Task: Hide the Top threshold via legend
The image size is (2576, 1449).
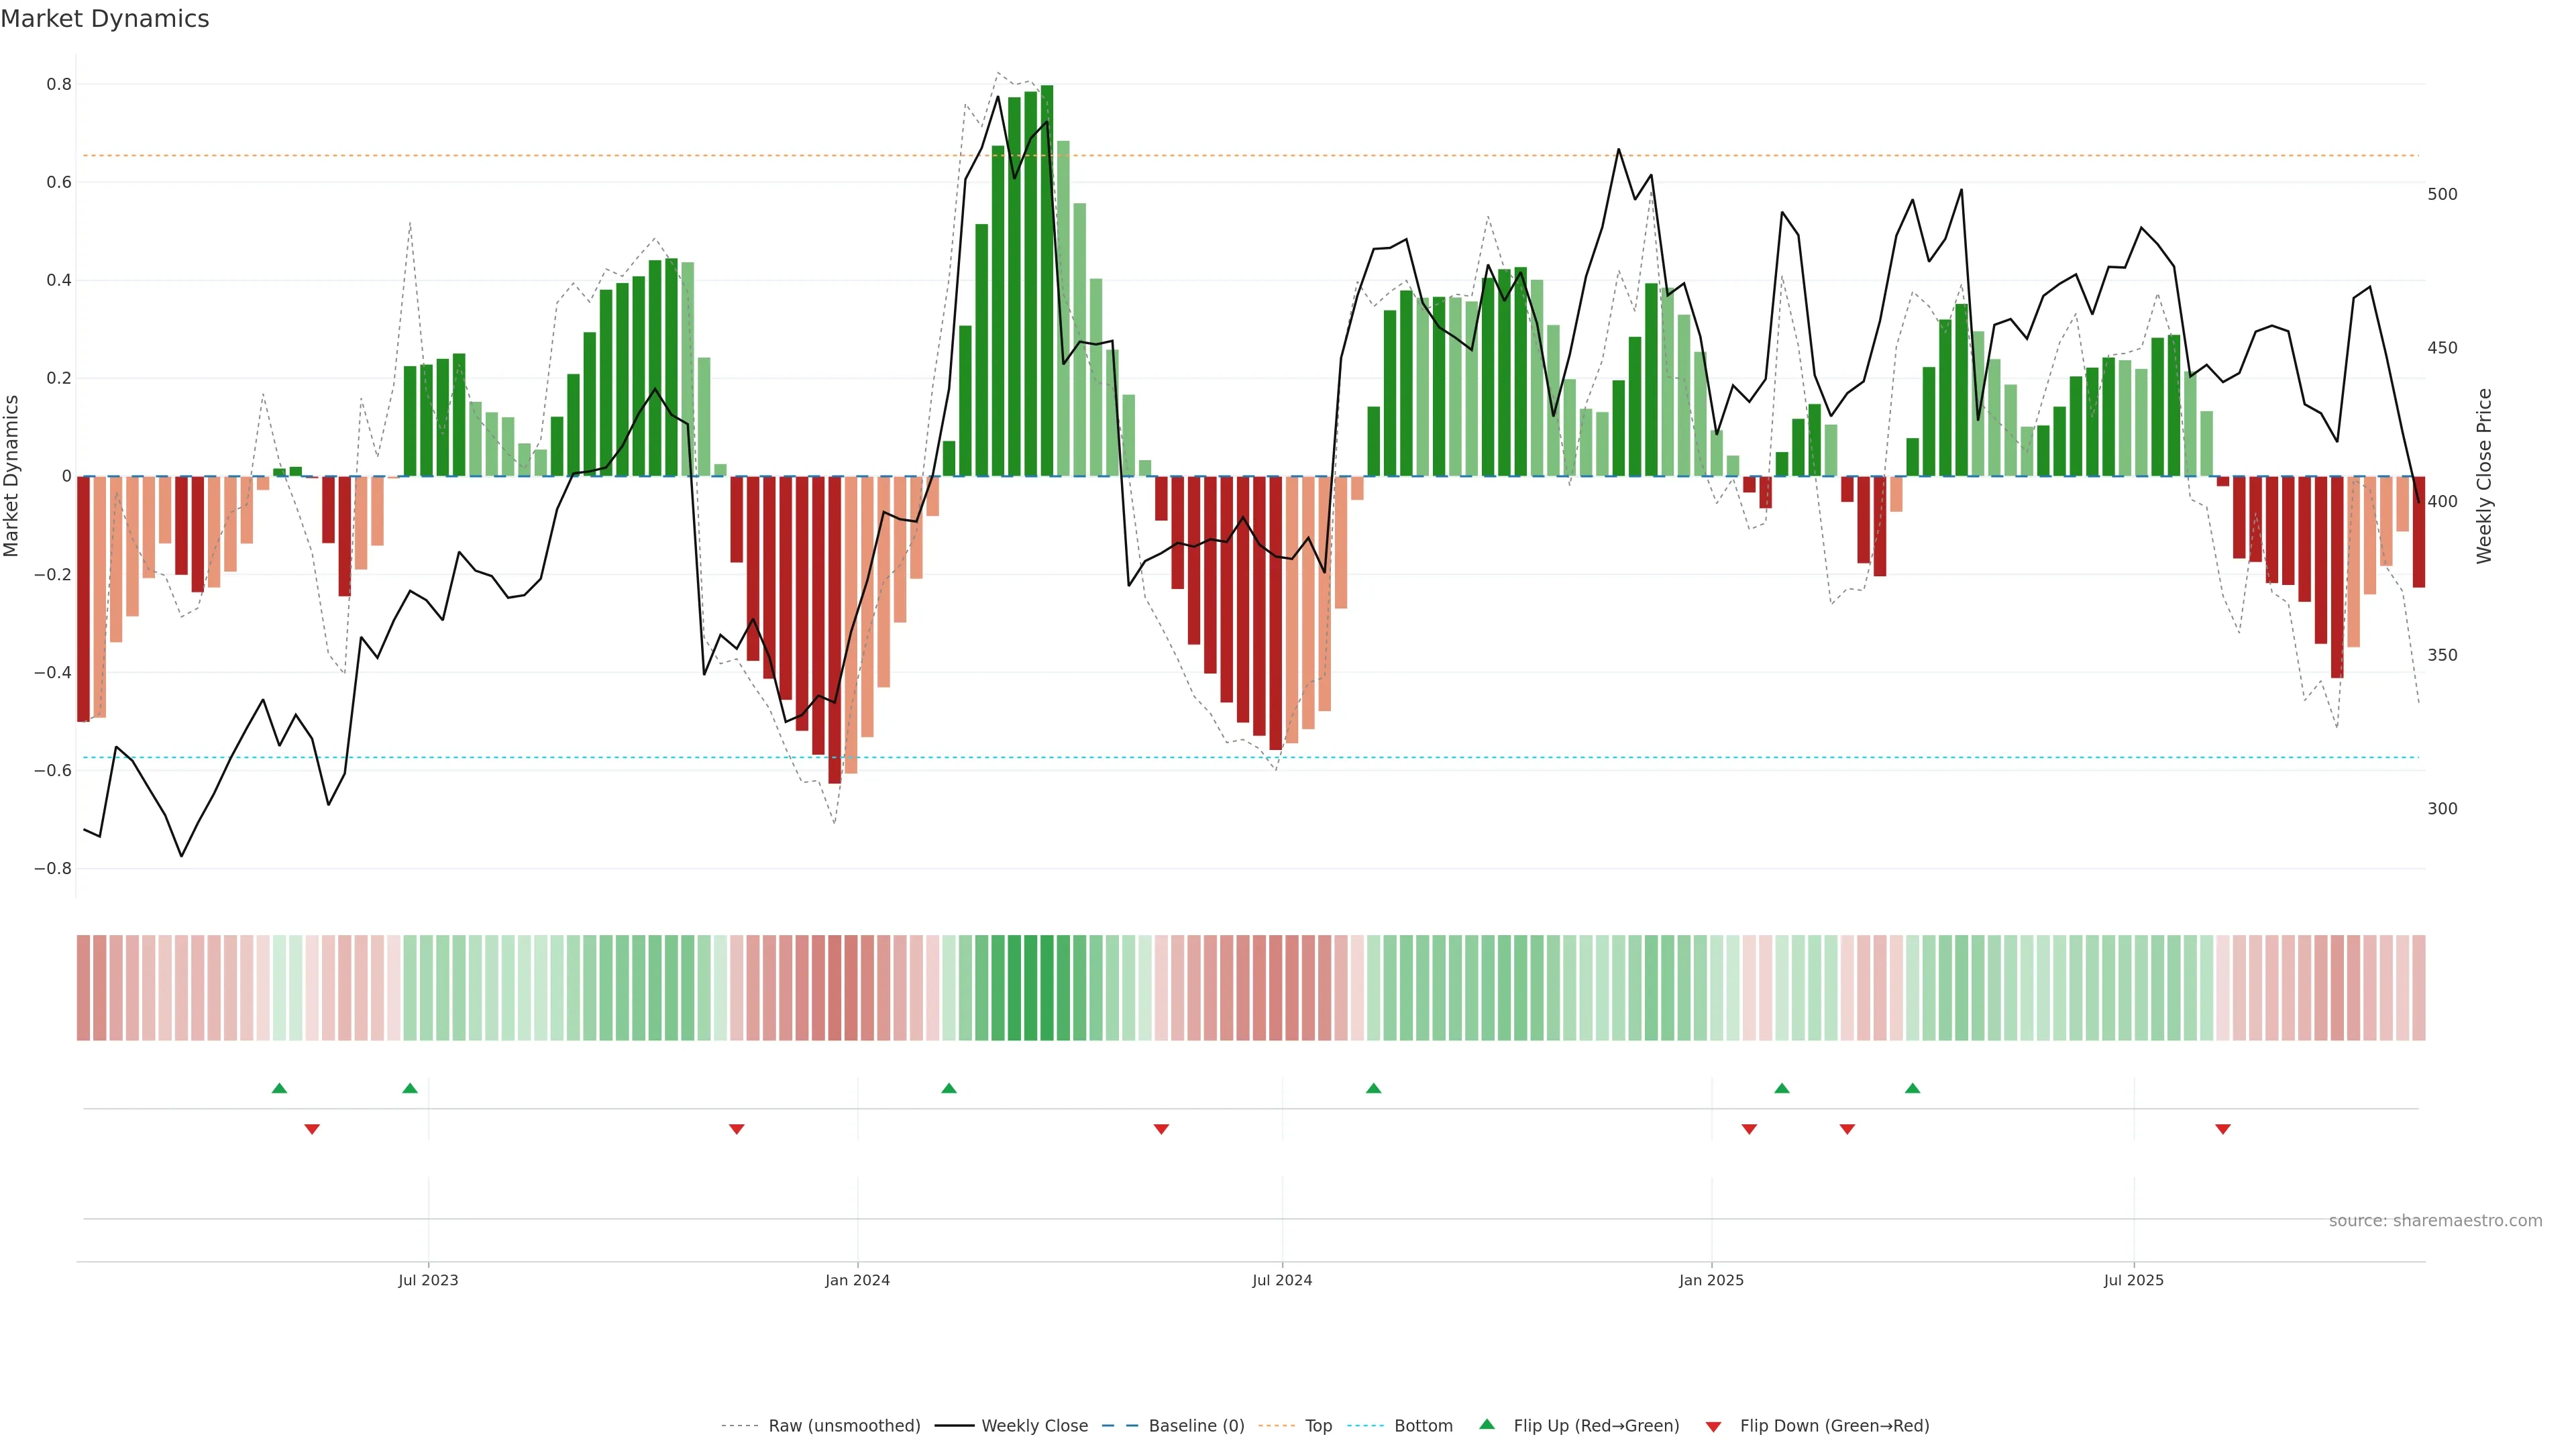Action: point(1318,1426)
